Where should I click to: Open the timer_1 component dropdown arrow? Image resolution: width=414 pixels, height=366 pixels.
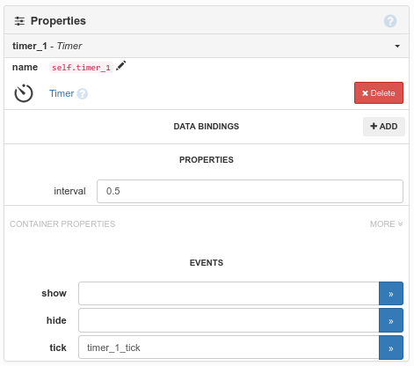tap(397, 46)
